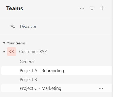Click the plus icon to create or join a team
113x97 pixels.
(102, 8)
